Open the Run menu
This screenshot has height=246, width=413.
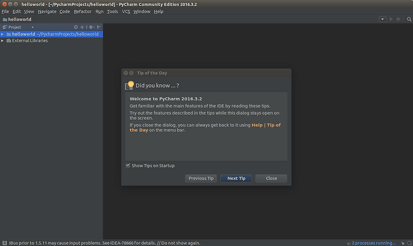coord(99,11)
